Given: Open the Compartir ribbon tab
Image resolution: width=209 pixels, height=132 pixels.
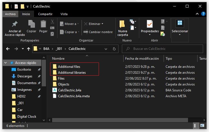Looking at the screenshot, I should pos(45,14).
